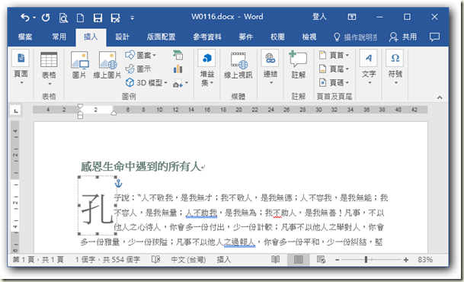
Task: Switch to the 設計 tab
Action: coord(122,37)
